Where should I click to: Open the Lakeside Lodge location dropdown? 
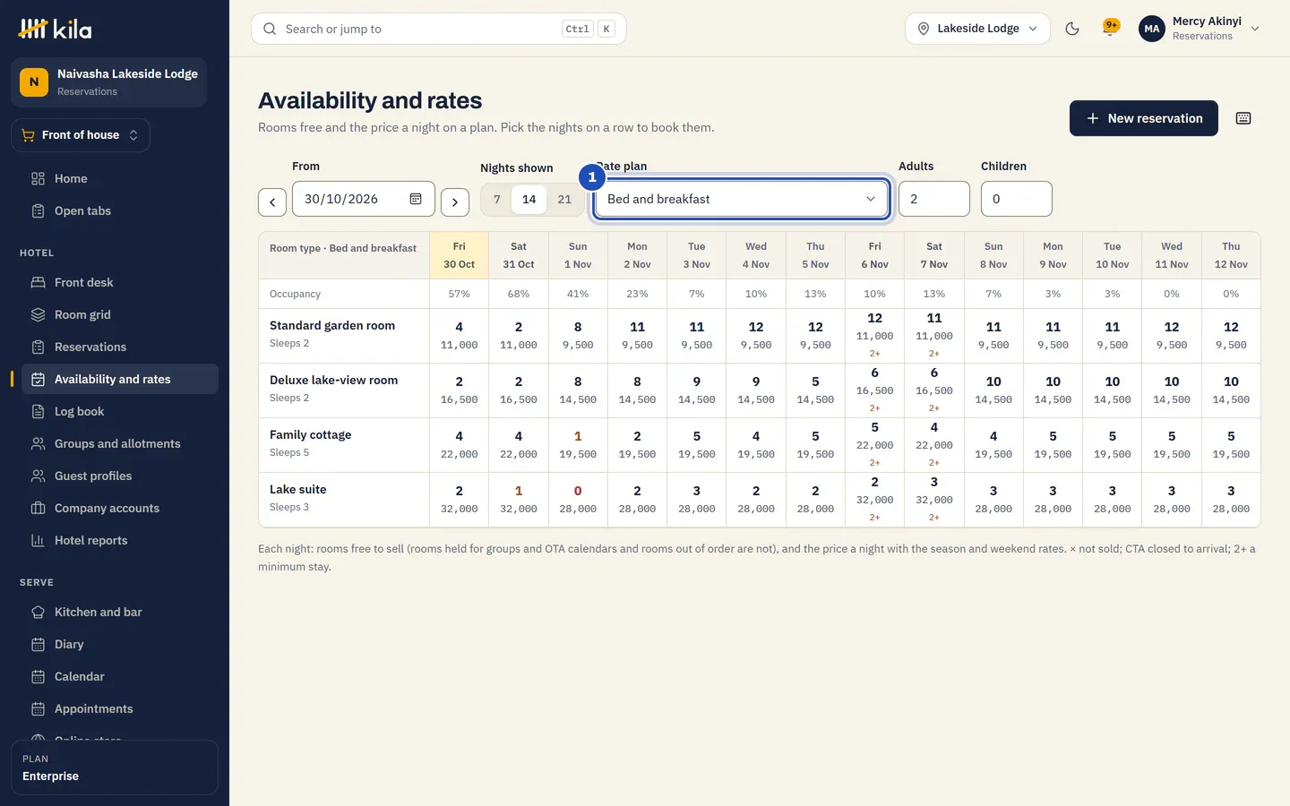coord(977,29)
